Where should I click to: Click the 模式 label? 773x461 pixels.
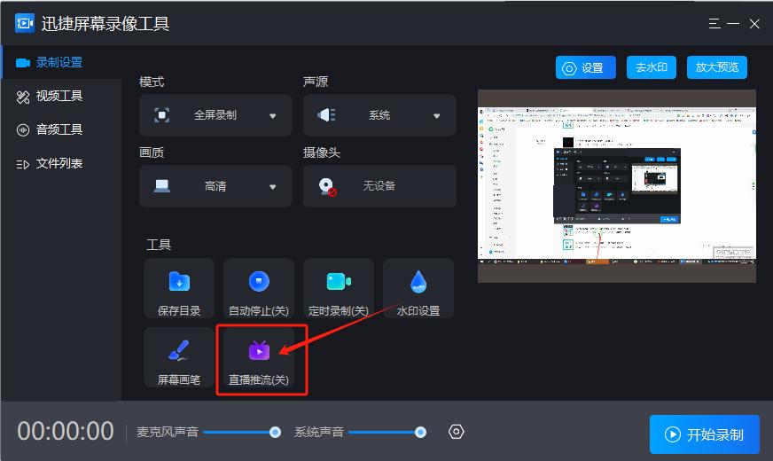(x=152, y=82)
